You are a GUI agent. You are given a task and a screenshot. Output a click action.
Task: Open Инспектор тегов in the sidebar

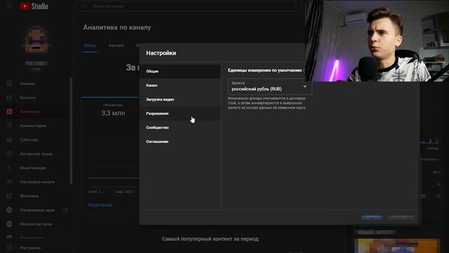point(35,224)
